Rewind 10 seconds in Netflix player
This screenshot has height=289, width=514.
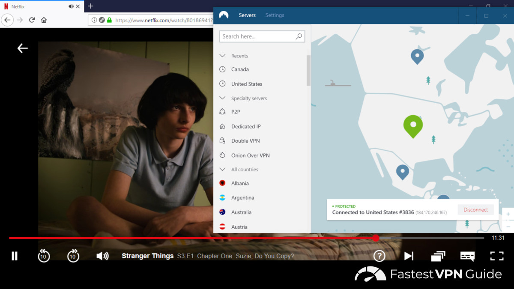(44, 256)
